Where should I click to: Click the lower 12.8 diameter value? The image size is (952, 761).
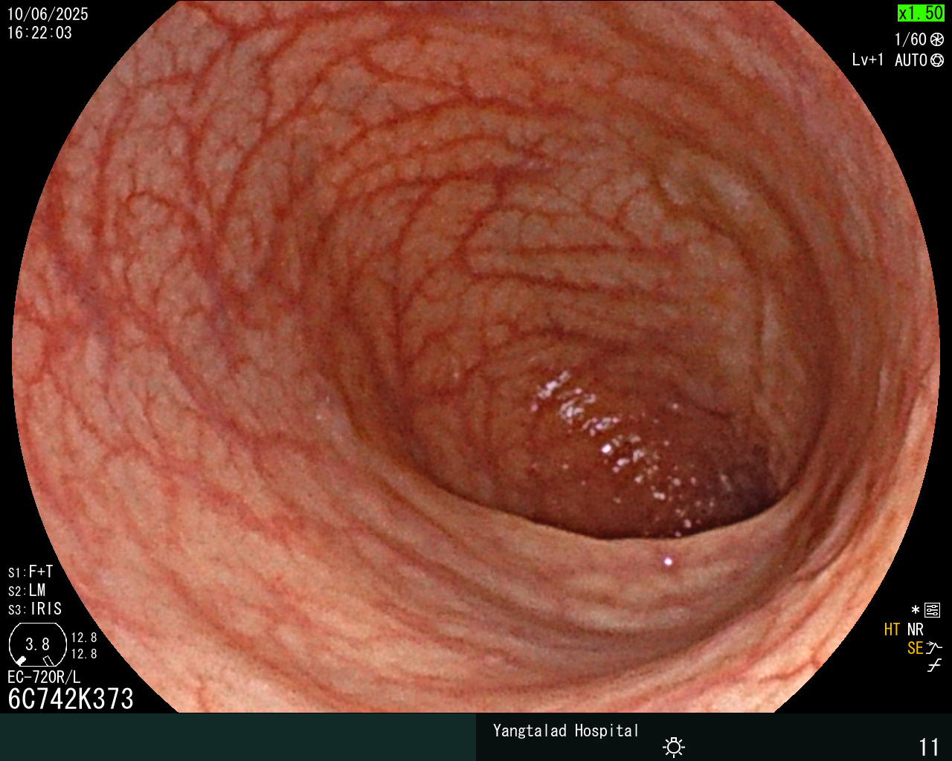(84, 654)
